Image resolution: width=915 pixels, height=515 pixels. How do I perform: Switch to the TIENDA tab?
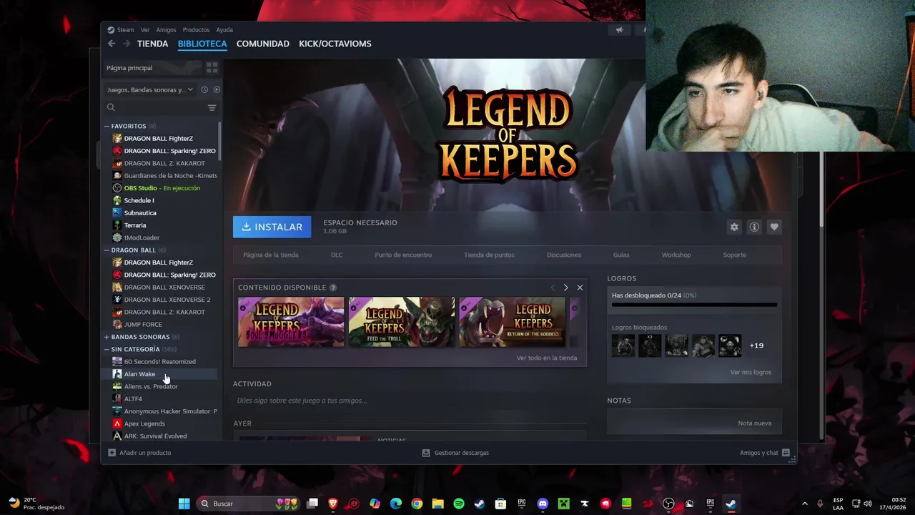coord(153,44)
